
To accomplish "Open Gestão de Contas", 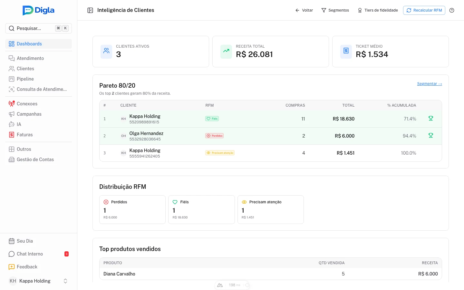I will pos(38,159).
